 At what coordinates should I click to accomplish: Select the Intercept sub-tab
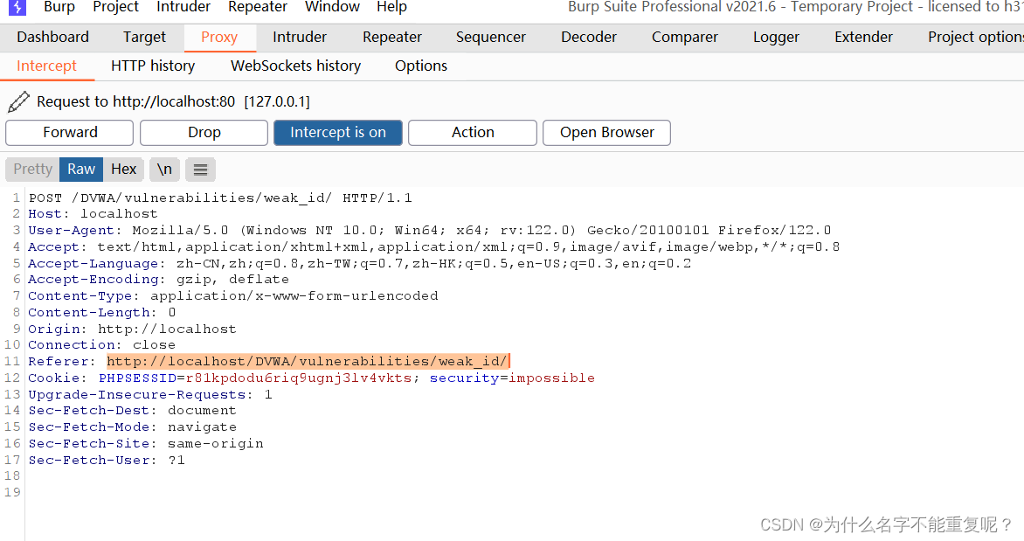[46, 66]
